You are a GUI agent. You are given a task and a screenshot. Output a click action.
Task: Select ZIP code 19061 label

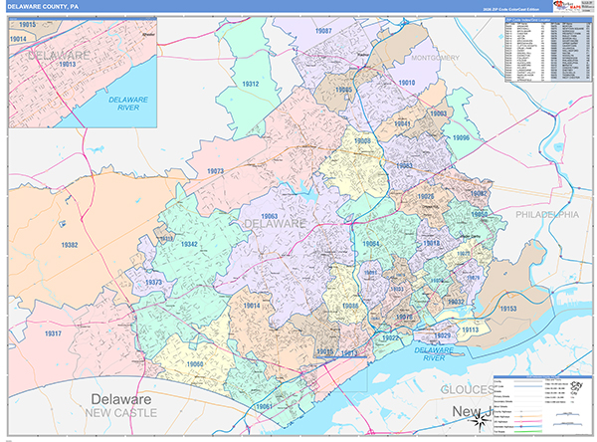(264, 406)
